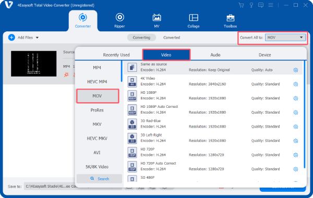Choose AVI in the format list
This screenshot has height=198, width=313.
(97, 153)
